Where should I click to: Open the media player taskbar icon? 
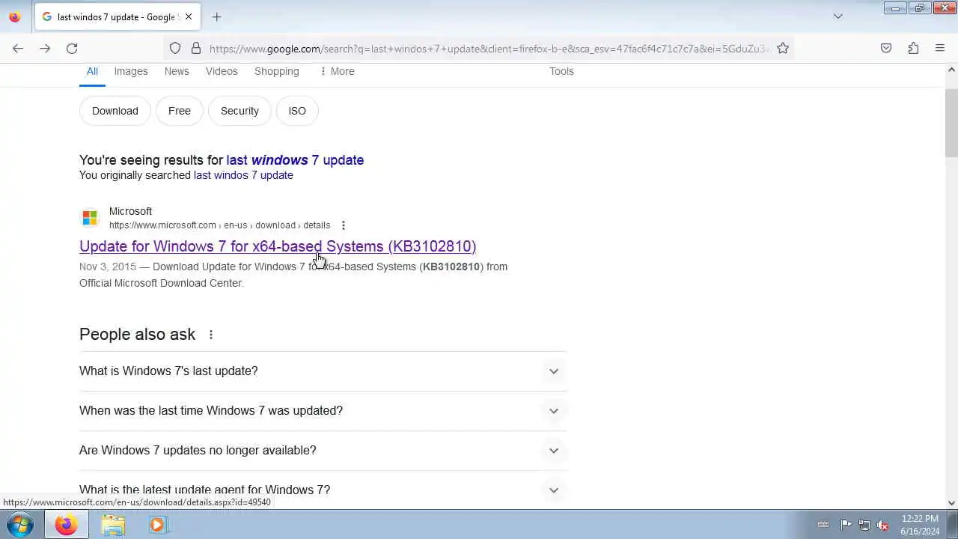pyautogui.click(x=157, y=525)
